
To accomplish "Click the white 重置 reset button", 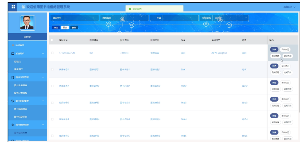I will pyautogui.click(x=65, y=28).
